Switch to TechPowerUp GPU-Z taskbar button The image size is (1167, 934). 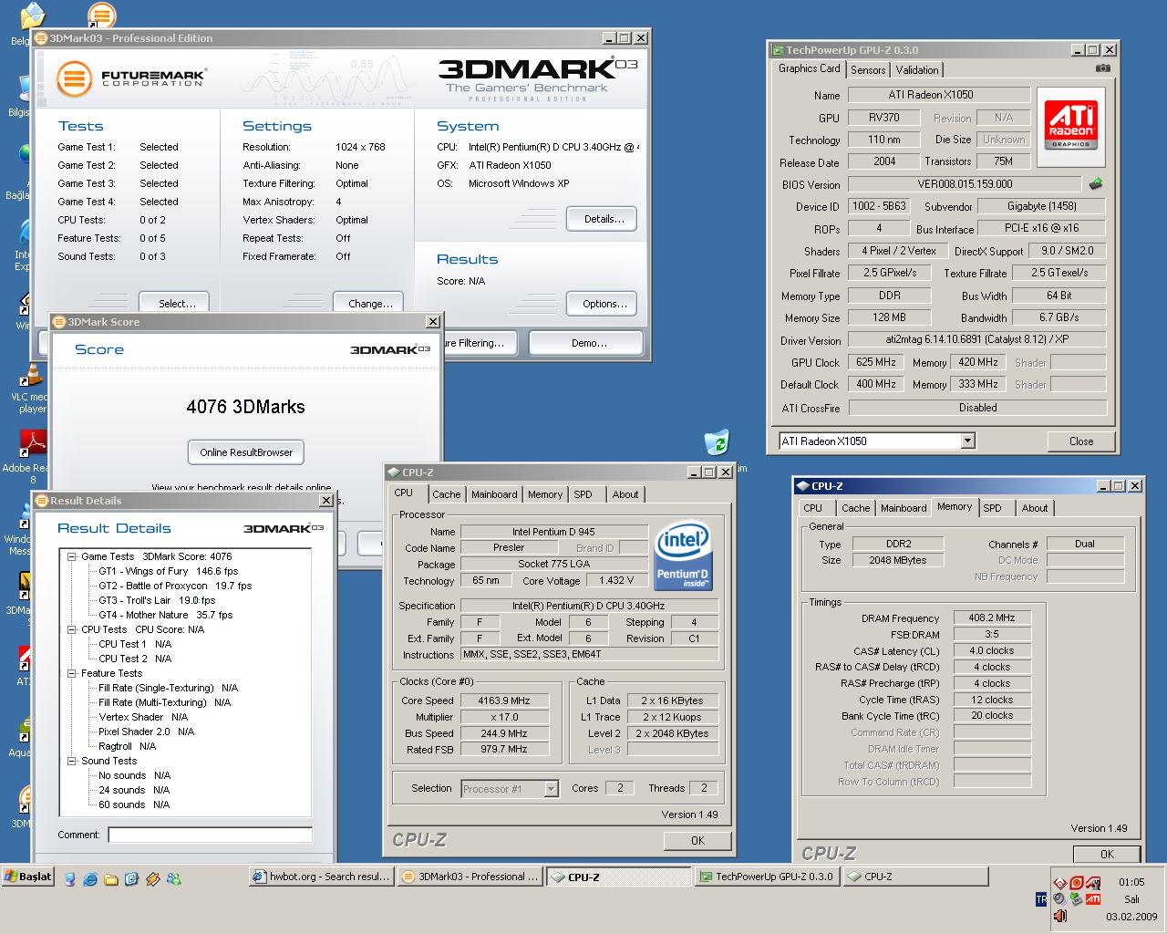(x=766, y=877)
